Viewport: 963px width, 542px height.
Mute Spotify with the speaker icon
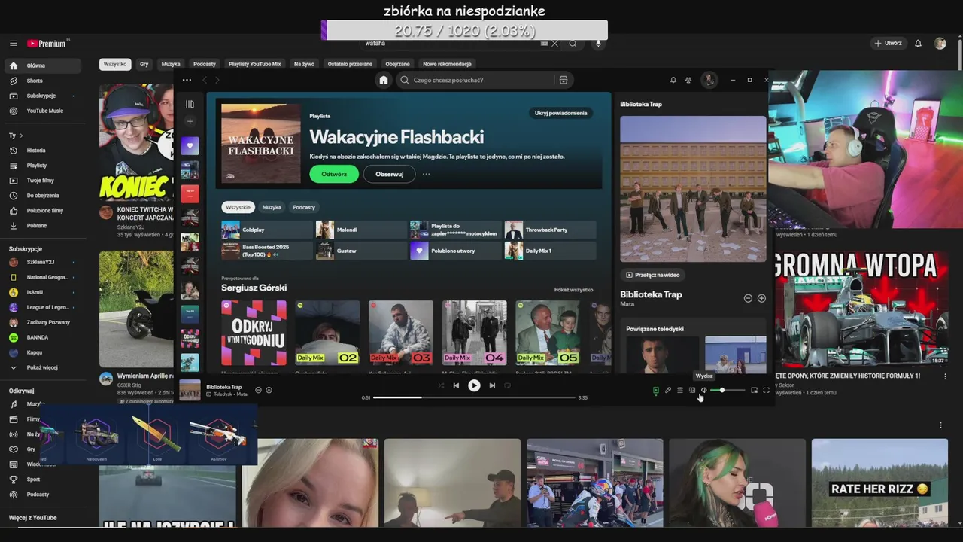point(704,390)
